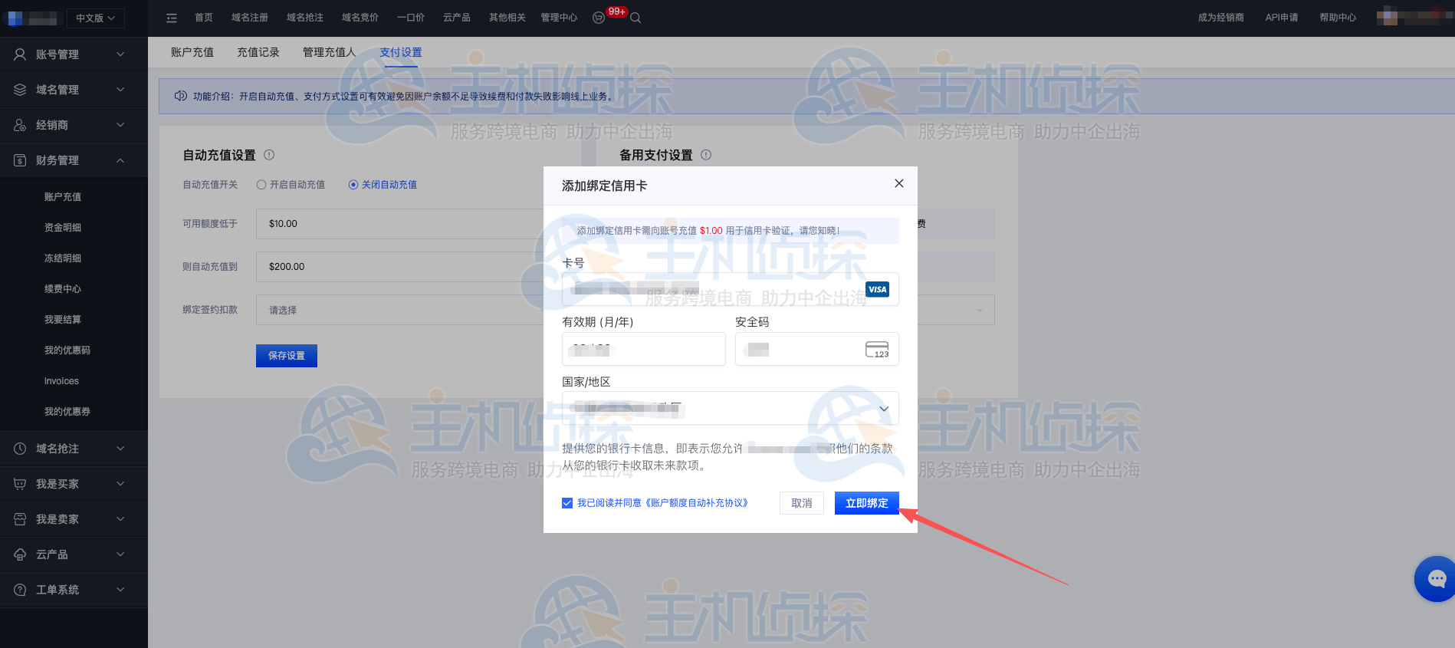Click the 账号管理 user icon in sidebar
This screenshot has height=648, width=1455.
coord(20,54)
